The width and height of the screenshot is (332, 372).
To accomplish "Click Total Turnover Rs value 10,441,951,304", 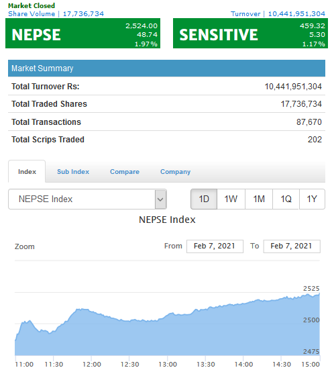I will tap(293, 87).
